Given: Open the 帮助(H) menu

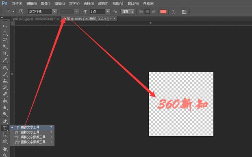Looking at the screenshot, I should [x=149, y=3].
